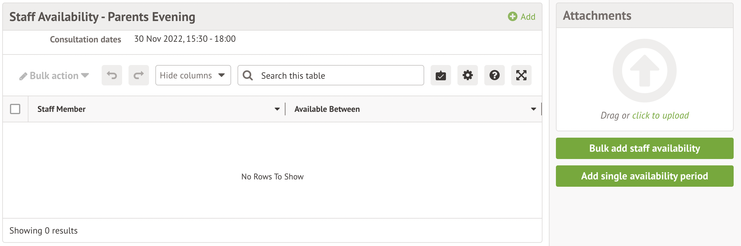Click Add single availability period button

[x=644, y=176]
